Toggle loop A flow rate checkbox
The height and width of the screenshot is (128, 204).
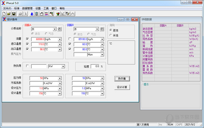pos(27,39)
